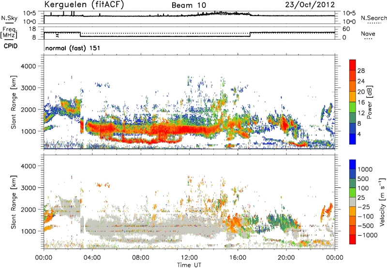The width and height of the screenshot is (387, 268).
Task: Click the 28 tick on Power colorbar
Action: coord(361,71)
